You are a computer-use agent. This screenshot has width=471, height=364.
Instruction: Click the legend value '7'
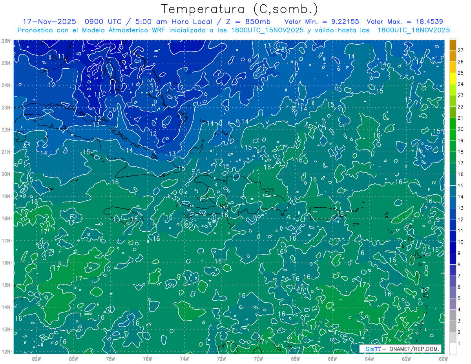459,276
